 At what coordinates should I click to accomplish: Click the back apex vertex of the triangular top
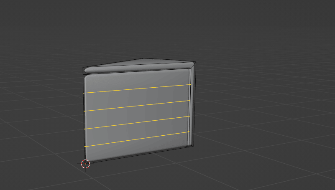tap(143, 58)
